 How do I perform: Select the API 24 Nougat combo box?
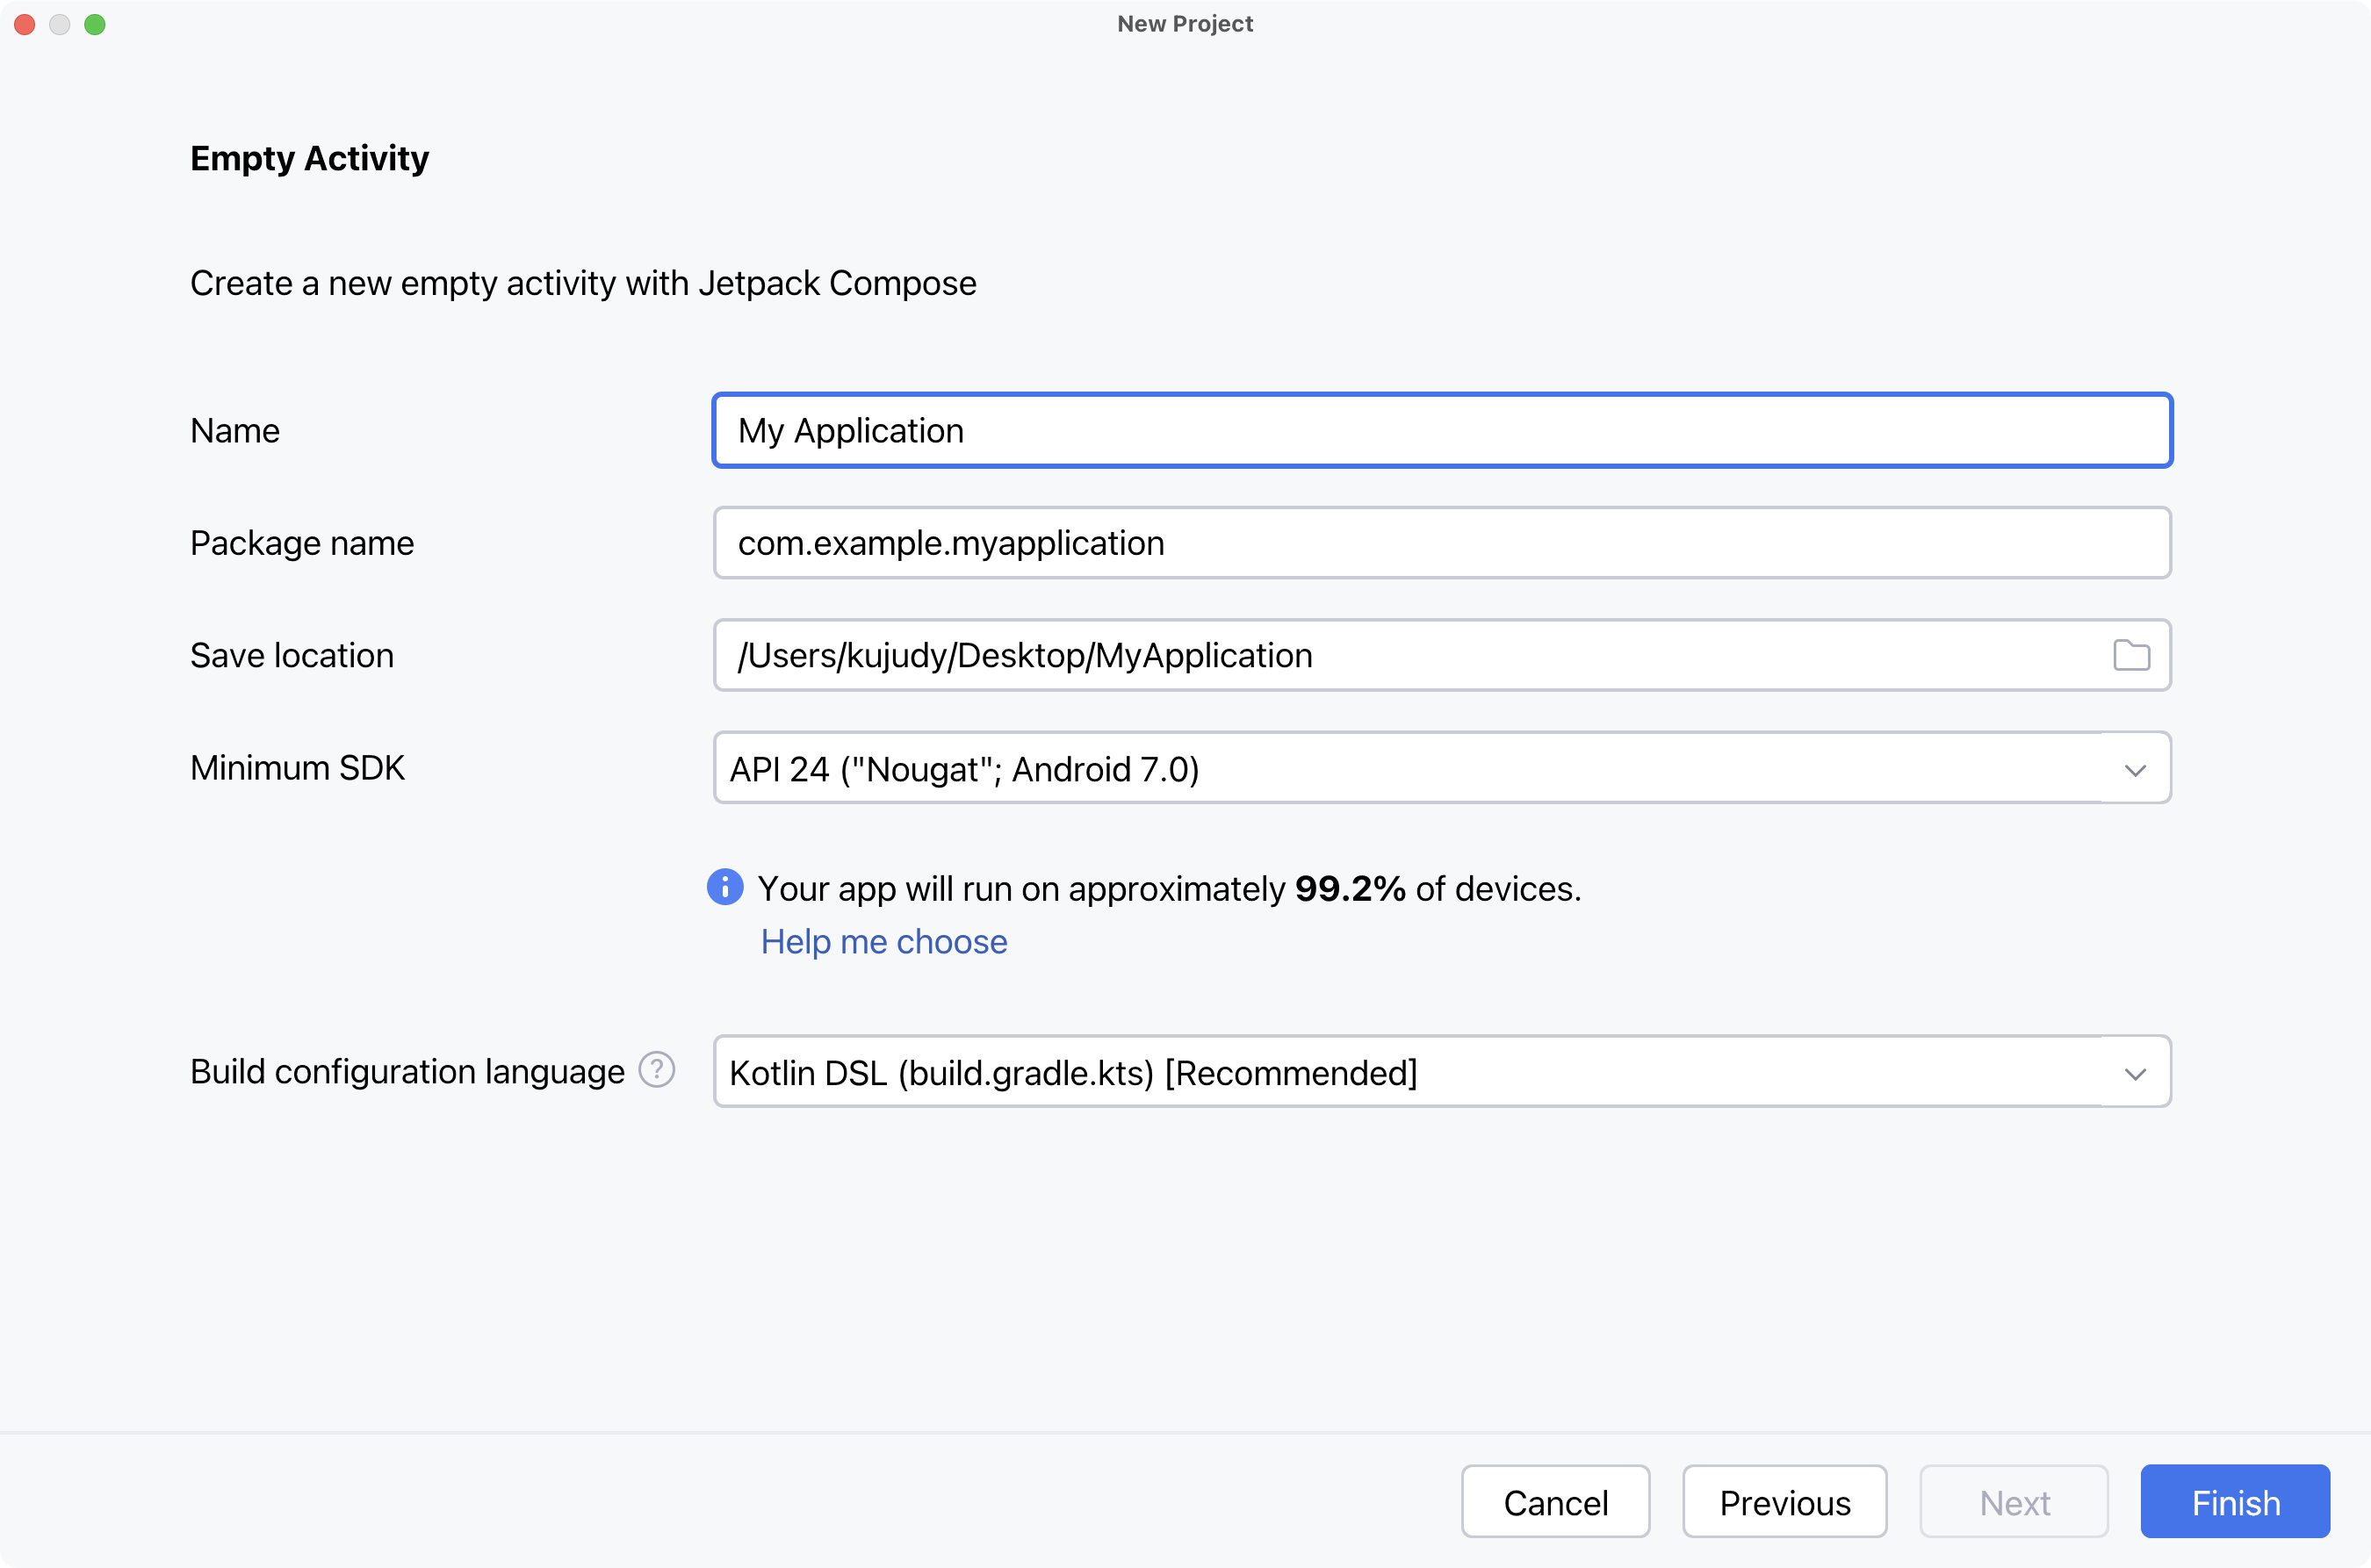coord(1400,769)
